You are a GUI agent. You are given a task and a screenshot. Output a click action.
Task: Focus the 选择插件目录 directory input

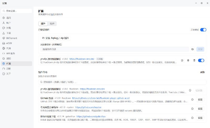(x=115, y=49)
